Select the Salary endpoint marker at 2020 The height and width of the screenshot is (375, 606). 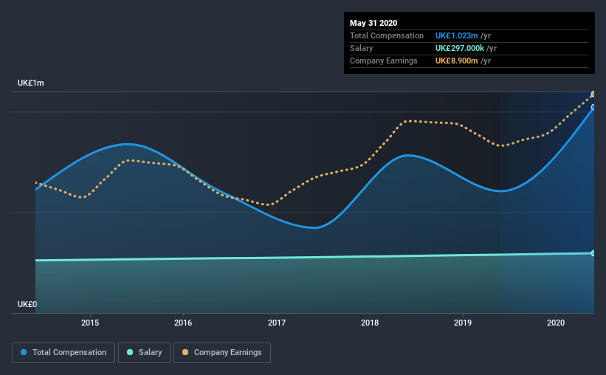(x=593, y=253)
